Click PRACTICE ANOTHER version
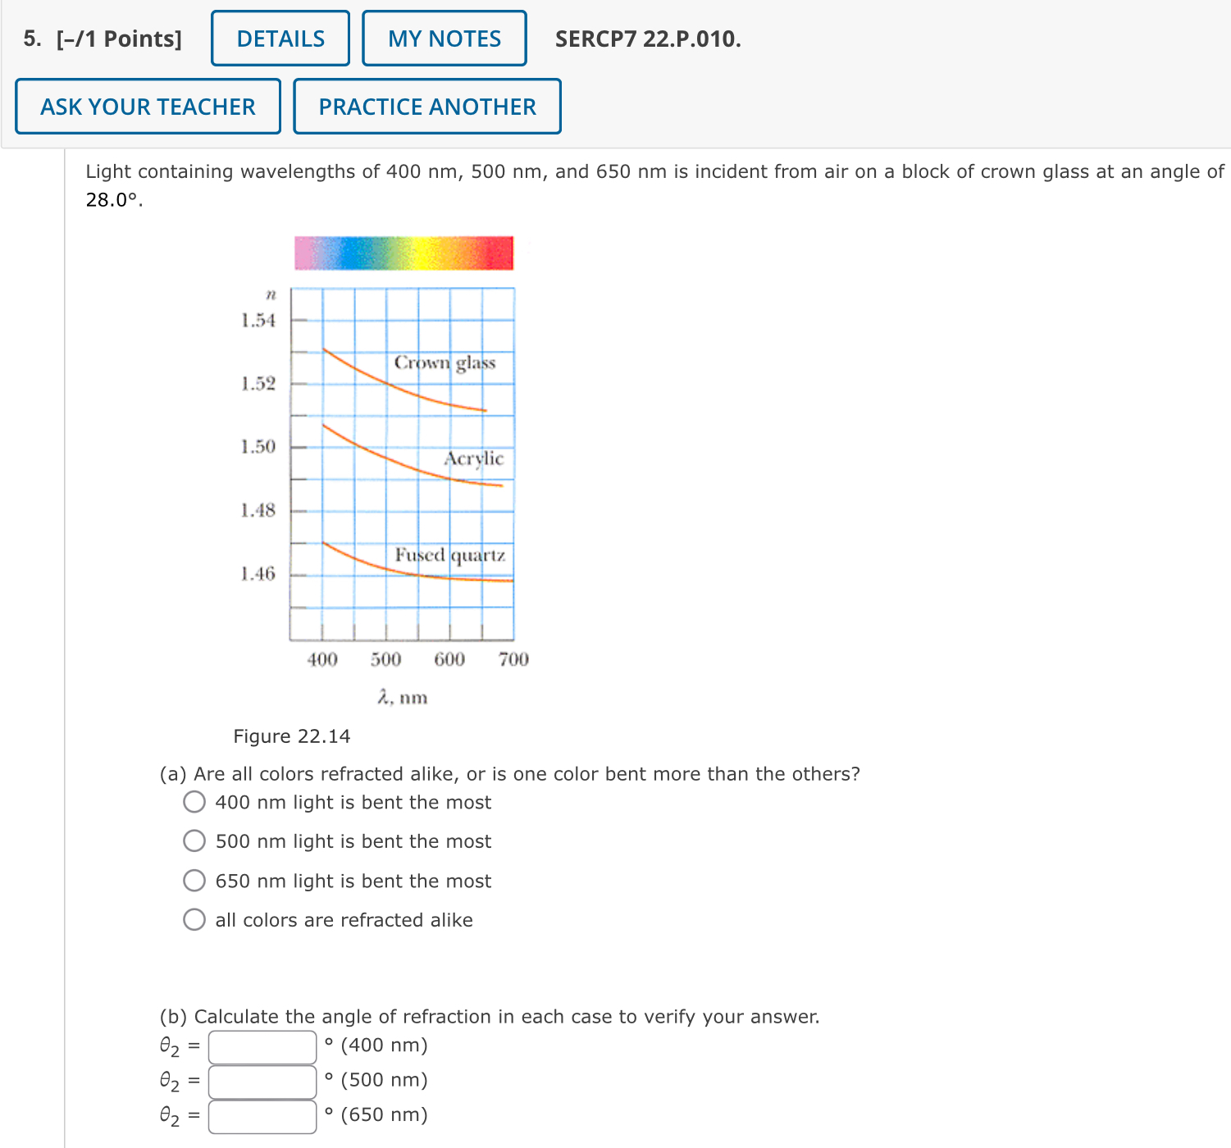 point(426,106)
